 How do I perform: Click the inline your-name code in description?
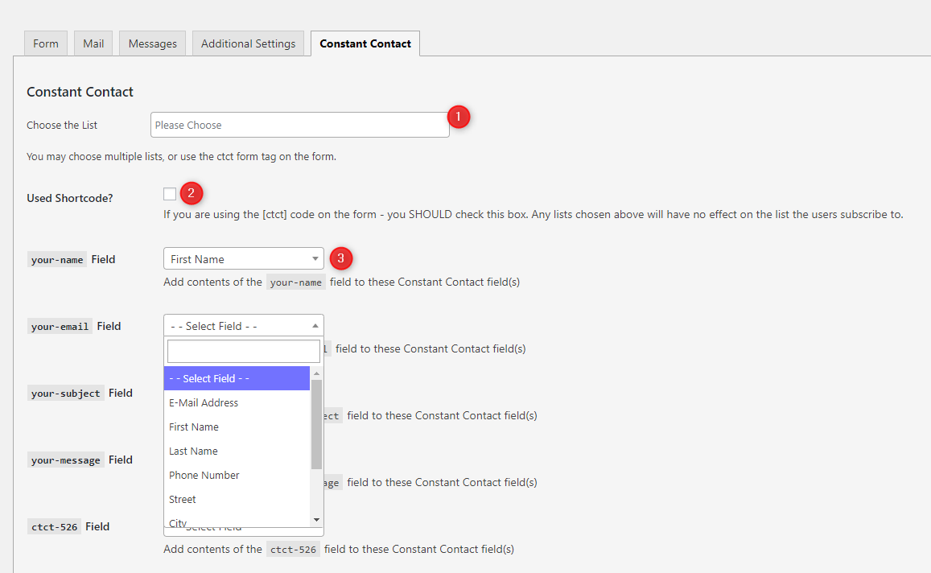click(x=295, y=282)
